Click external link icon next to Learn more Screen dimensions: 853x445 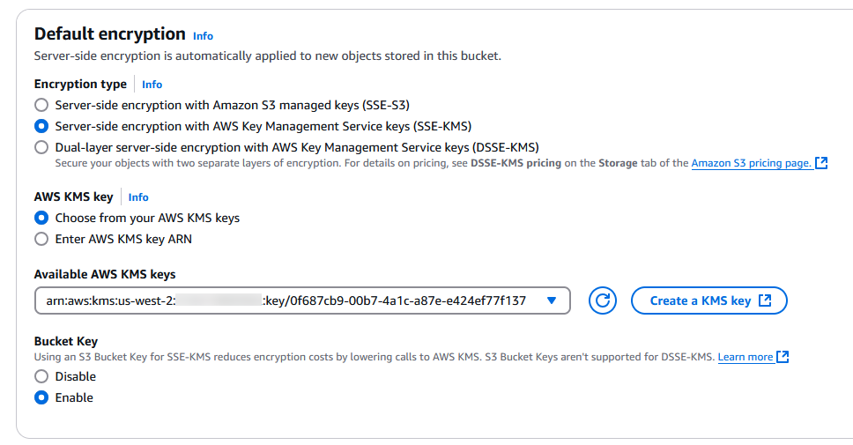783,357
